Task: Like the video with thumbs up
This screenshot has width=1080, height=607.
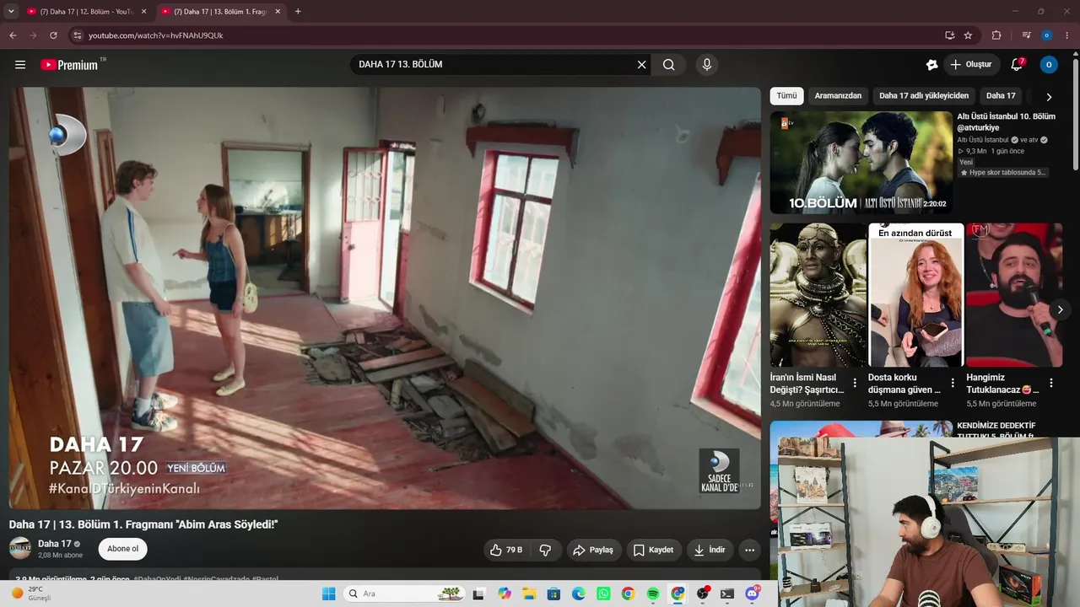Action: 506,550
